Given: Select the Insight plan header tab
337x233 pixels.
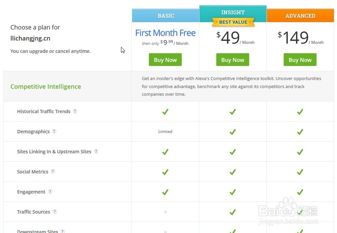Looking at the screenshot, I should point(233,12).
